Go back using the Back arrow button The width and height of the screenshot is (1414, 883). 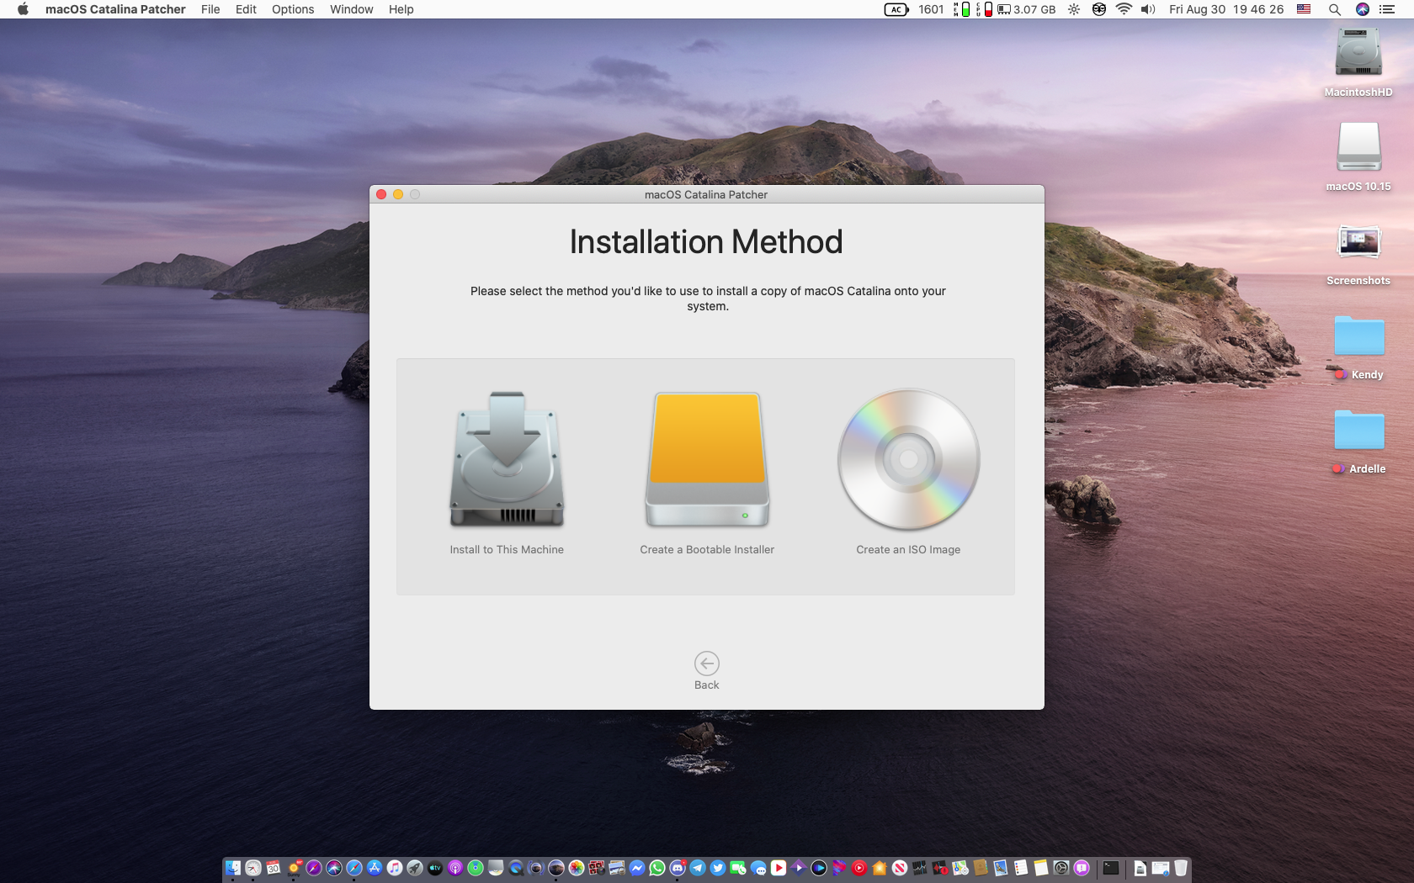pos(706,664)
